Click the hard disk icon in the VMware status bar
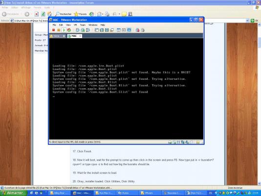 pos(170,142)
